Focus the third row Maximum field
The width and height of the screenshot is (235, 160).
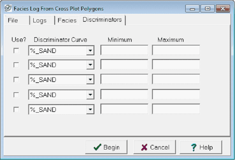point(176,79)
